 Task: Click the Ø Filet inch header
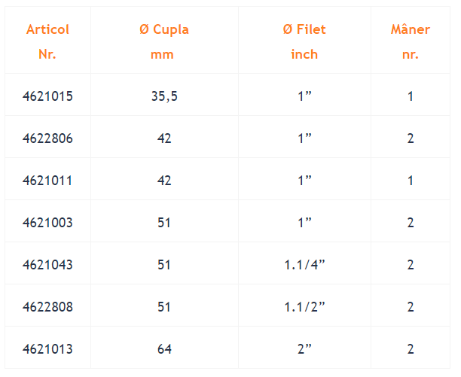tap(304, 41)
